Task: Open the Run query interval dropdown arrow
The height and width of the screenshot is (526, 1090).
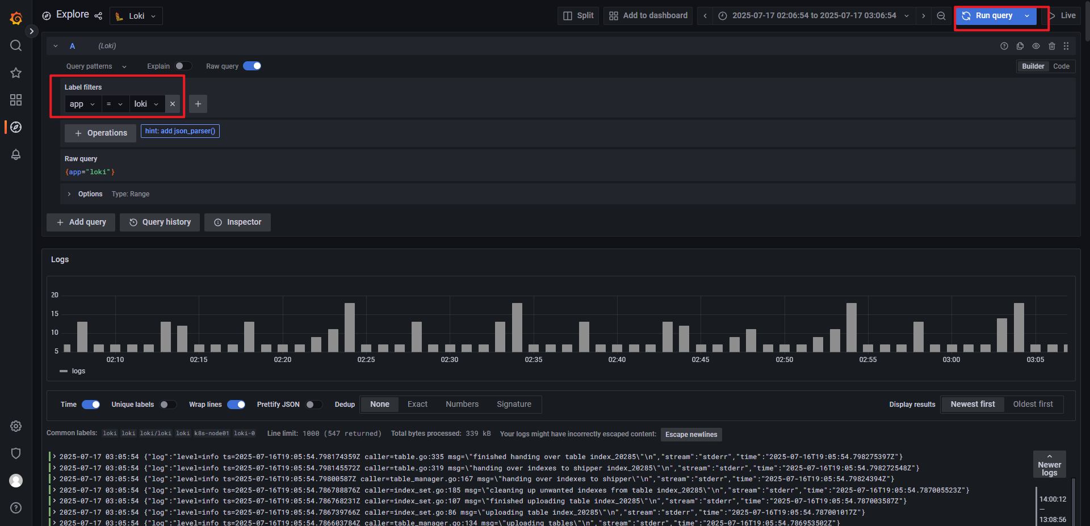Action: click(1027, 16)
